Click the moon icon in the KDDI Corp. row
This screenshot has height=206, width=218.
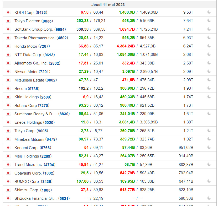(209, 12)
